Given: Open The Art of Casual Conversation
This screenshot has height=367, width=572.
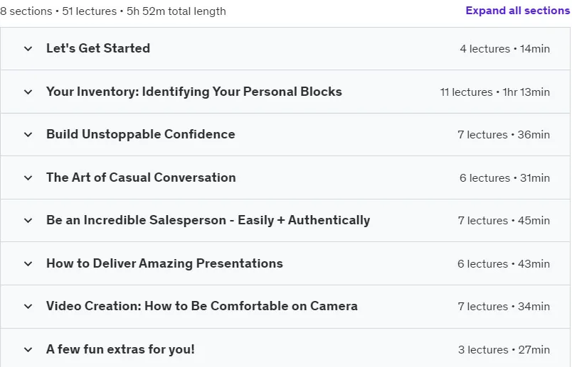Looking at the screenshot, I should 141,177.
